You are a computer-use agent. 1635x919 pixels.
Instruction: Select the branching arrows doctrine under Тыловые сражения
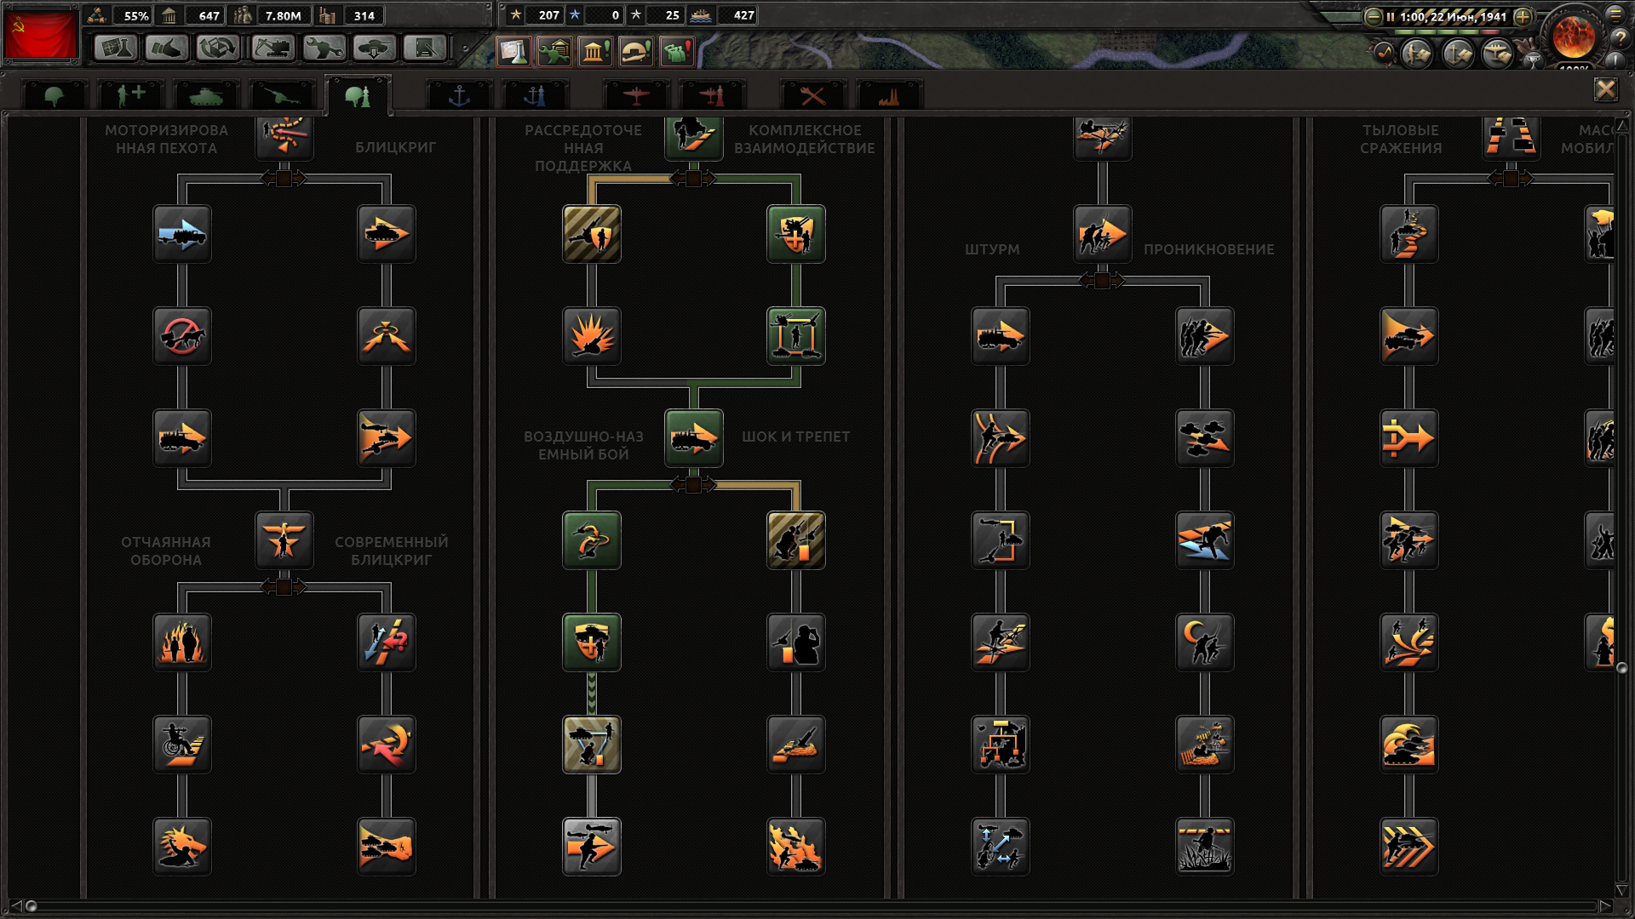(x=1409, y=438)
